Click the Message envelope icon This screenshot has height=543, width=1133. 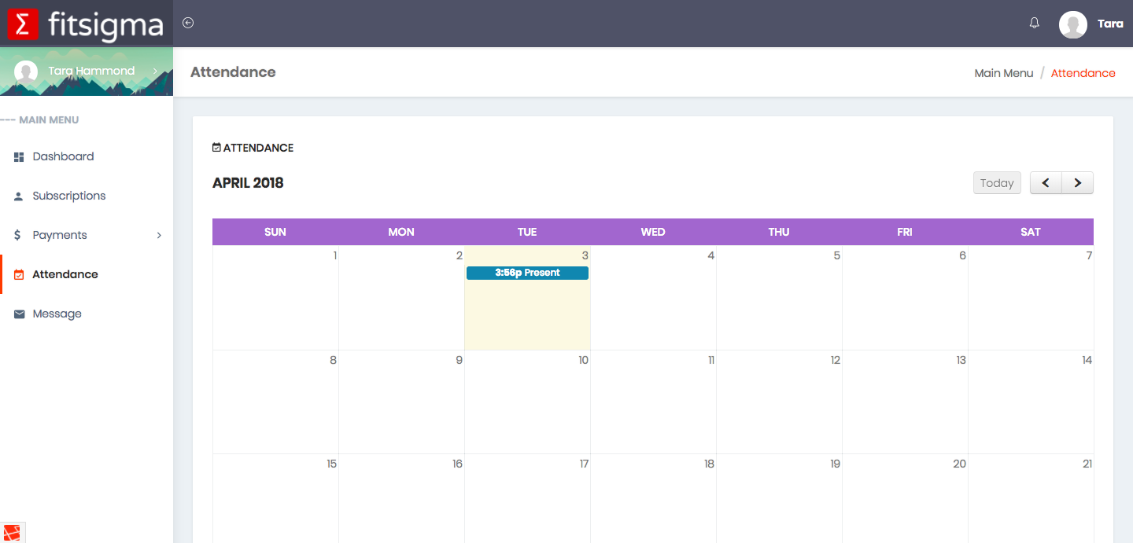click(x=19, y=314)
